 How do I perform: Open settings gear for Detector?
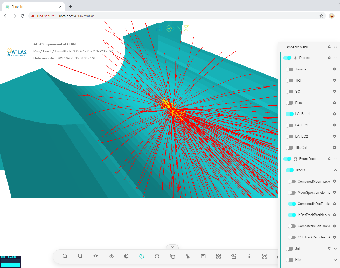(329, 58)
